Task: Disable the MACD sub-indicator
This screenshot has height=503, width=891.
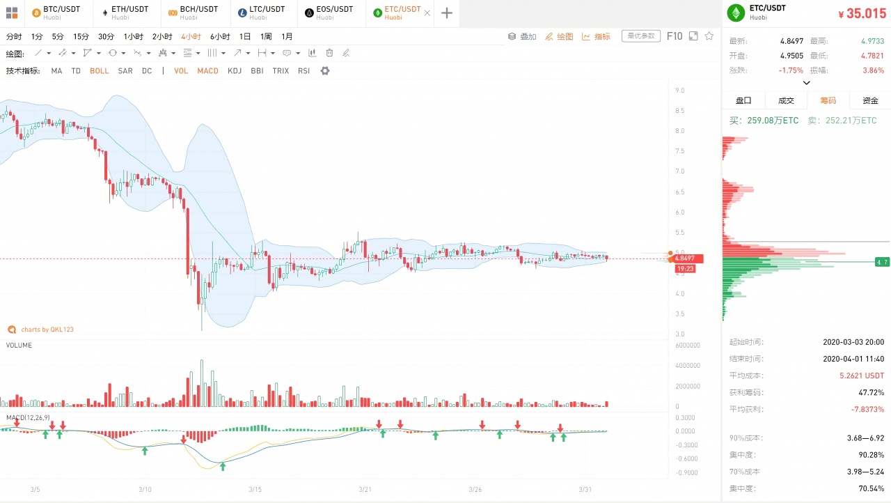Action: pyautogui.click(x=207, y=71)
